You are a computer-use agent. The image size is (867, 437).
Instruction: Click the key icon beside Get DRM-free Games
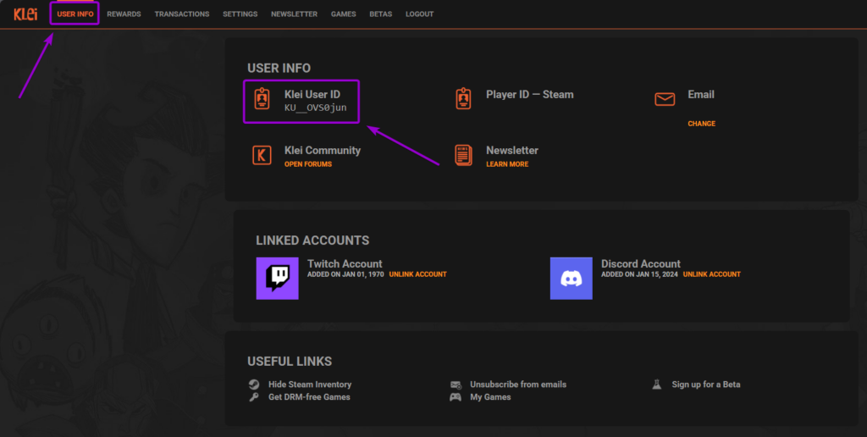pyautogui.click(x=254, y=397)
